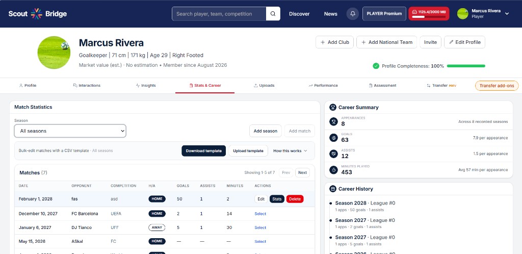
Task: Click the Career Summary heading icon
Action: pos(332,107)
